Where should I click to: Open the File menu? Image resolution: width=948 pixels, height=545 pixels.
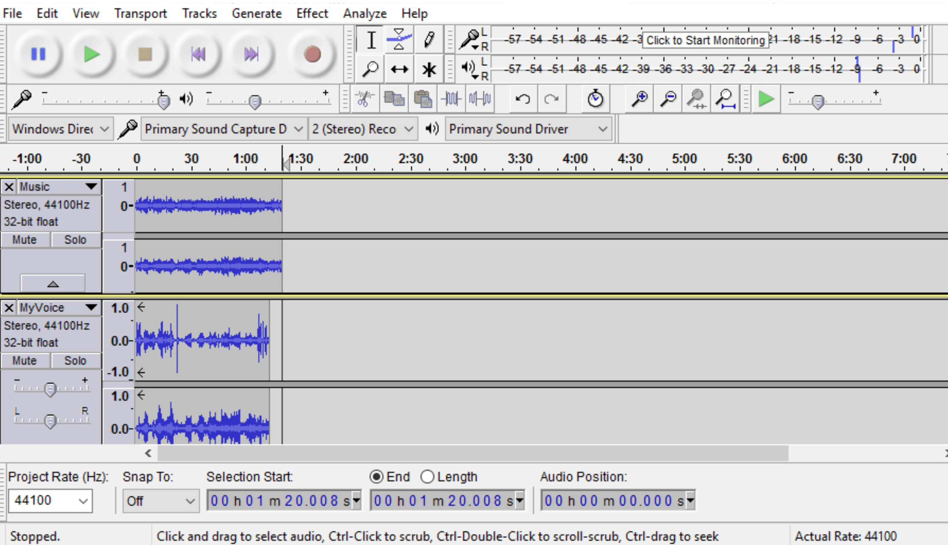pyautogui.click(x=12, y=14)
